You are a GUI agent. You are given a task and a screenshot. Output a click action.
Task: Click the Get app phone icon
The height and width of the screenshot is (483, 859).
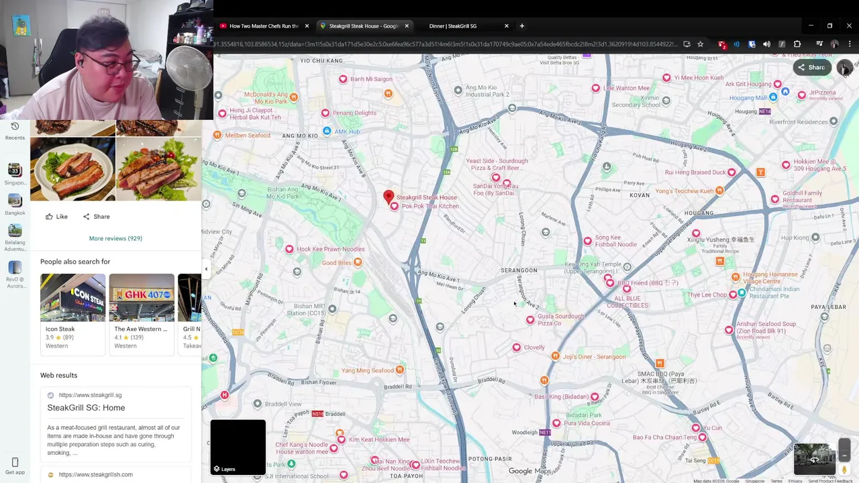click(15, 462)
